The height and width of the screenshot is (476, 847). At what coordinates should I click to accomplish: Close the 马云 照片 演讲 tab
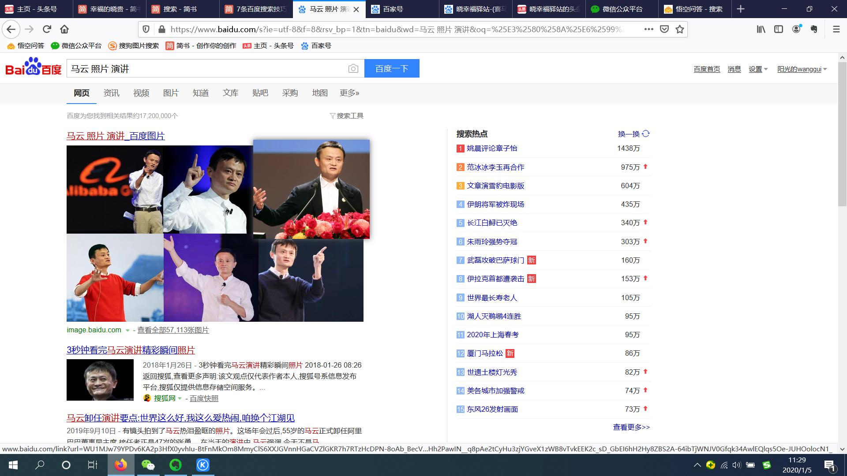tap(356, 9)
